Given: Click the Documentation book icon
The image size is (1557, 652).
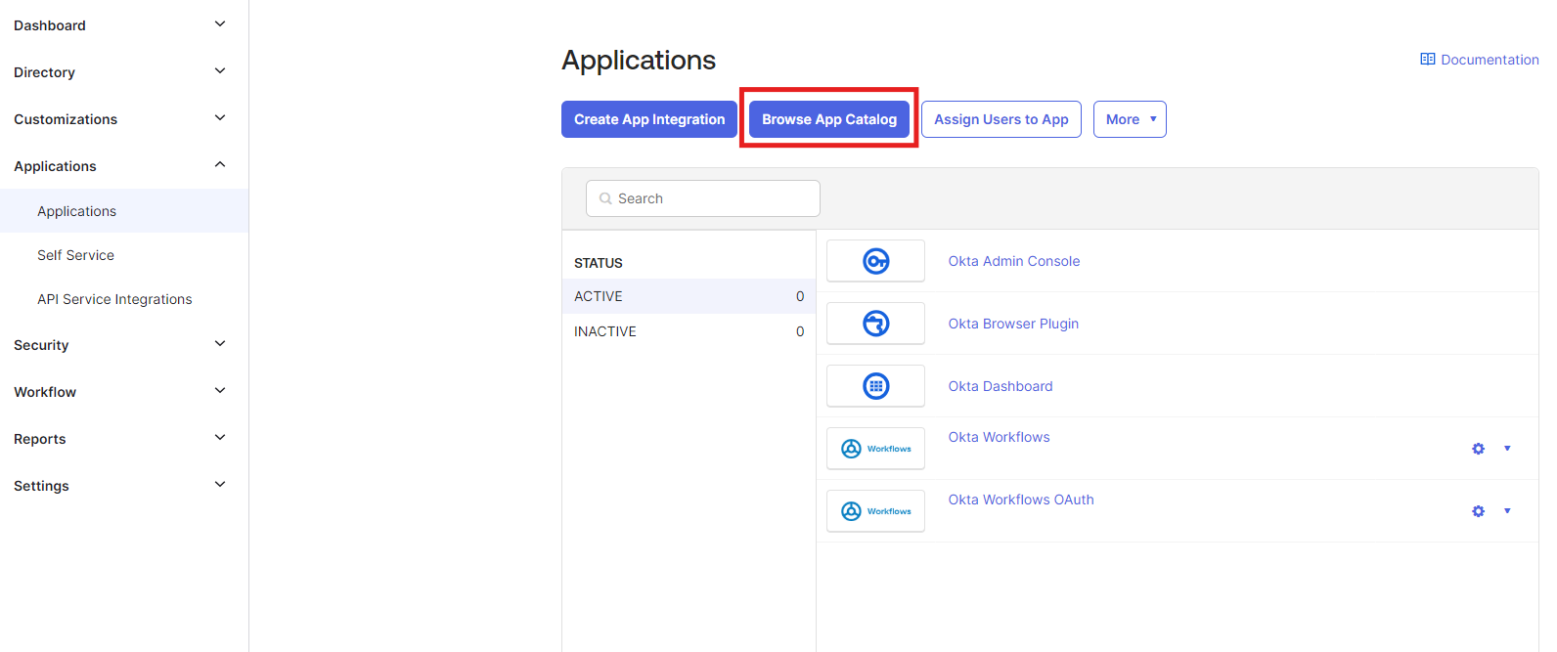Looking at the screenshot, I should (x=1428, y=60).
